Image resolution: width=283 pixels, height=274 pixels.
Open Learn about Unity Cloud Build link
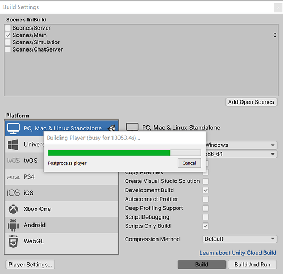point(237,253)
